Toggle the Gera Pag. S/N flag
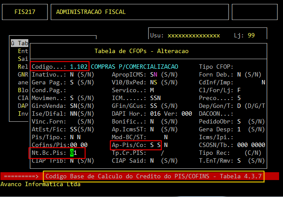 pos(72,82)
